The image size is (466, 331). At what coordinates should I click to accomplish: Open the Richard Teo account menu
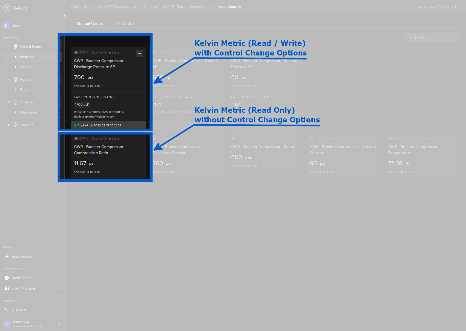tap(59, 324)
